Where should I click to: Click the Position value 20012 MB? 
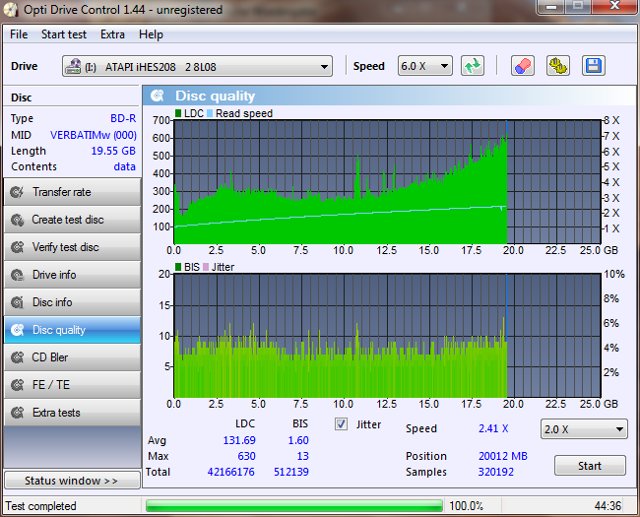click(x=503, y=456)
